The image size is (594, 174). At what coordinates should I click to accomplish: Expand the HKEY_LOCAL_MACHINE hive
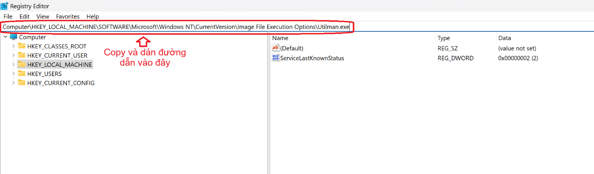pos(13,64)
